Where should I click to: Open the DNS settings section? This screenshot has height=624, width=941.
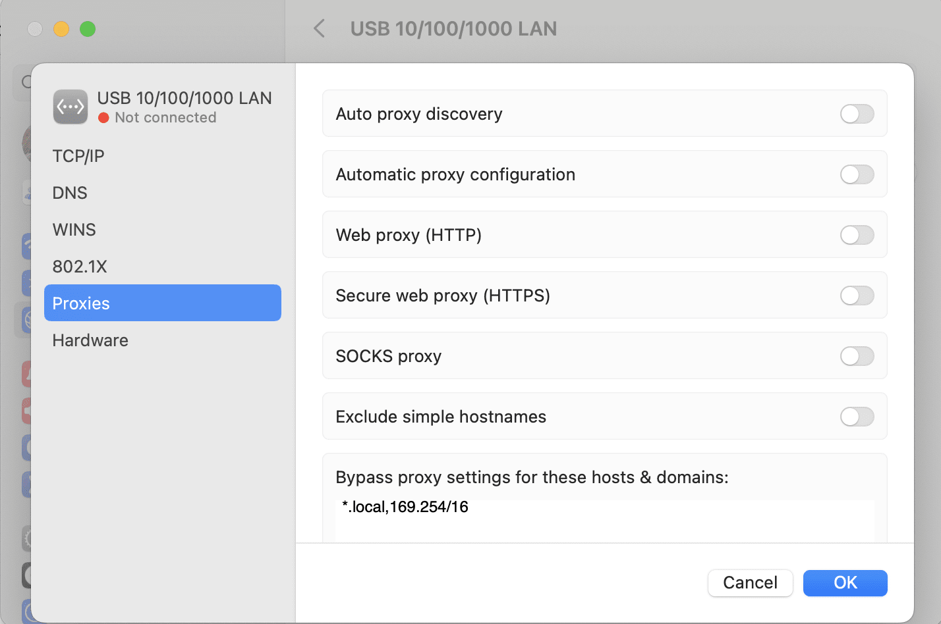coord(69,192)
